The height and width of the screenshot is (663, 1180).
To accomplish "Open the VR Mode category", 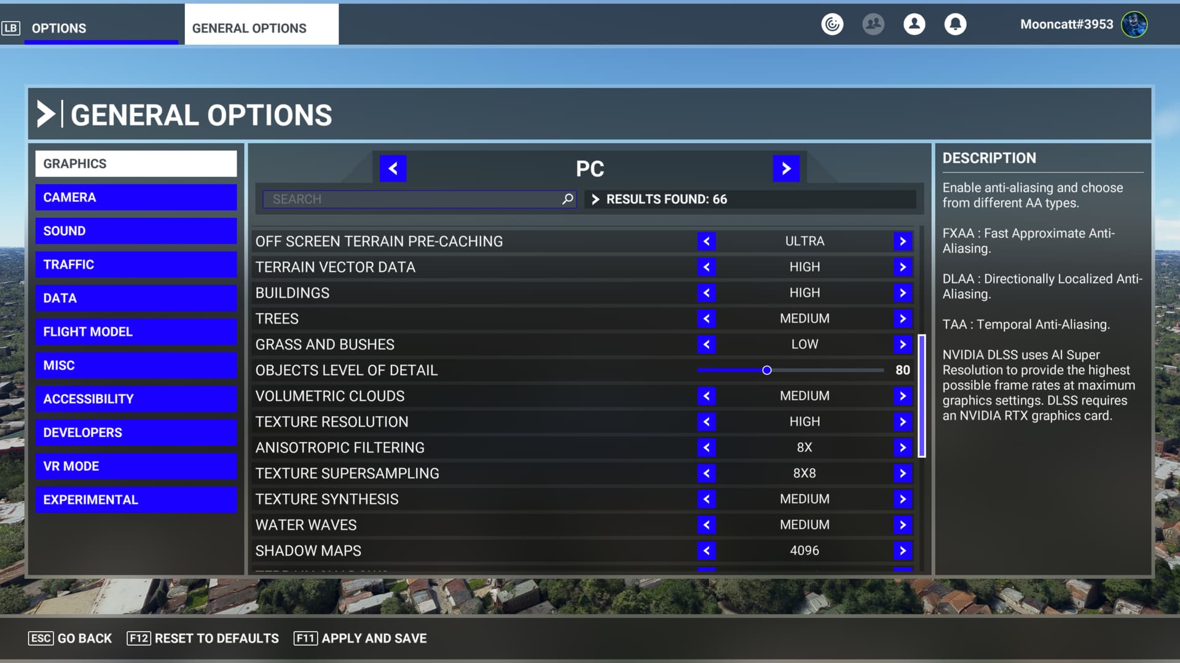I will 136,467.
